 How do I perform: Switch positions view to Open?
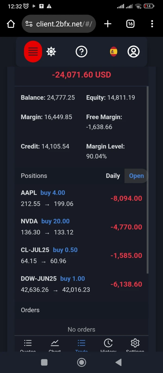pyautogui.click(x=136, y=176)
